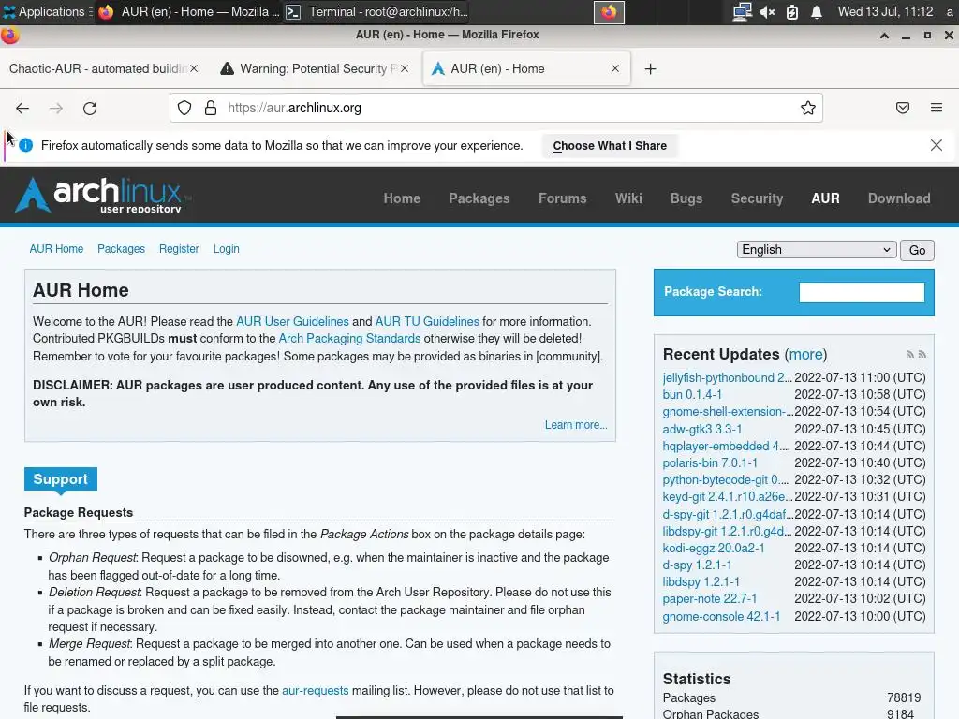Screen dimensions: 959x719
Task: Open the paper-note 22.7-1 package
Action: pyautogui.click(x=710, y=598)
